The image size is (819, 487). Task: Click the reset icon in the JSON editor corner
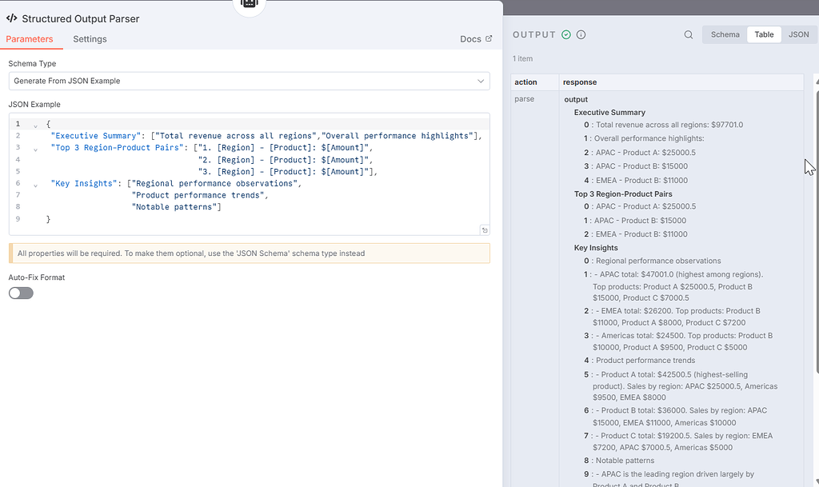(484, 230)
